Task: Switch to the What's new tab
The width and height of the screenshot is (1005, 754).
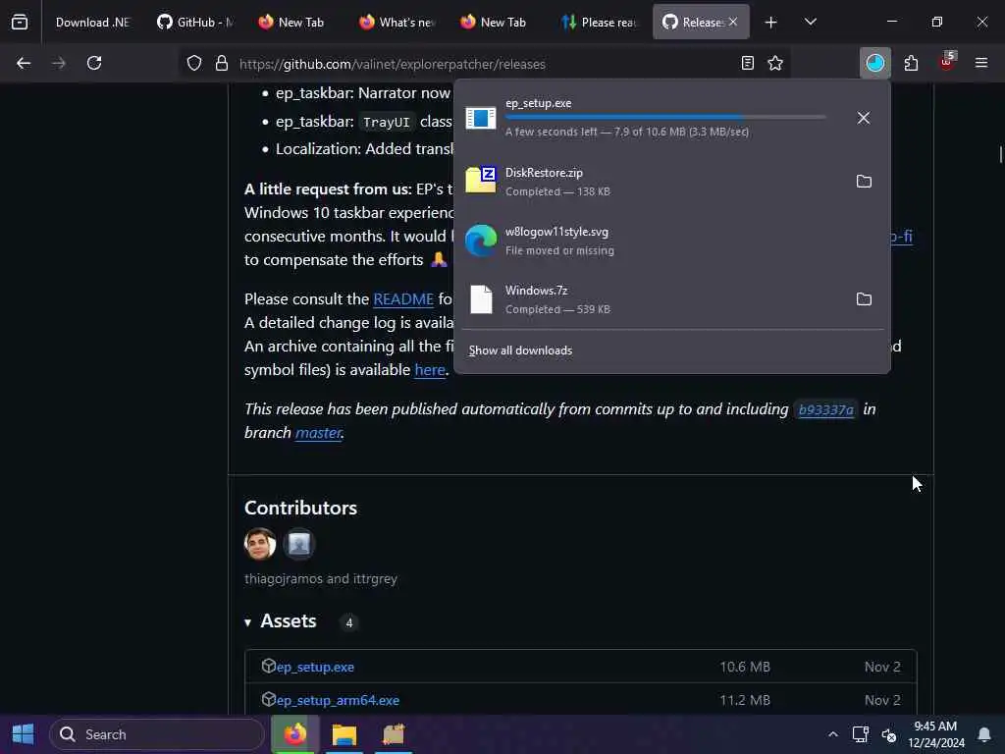Action: pos(397,23)
